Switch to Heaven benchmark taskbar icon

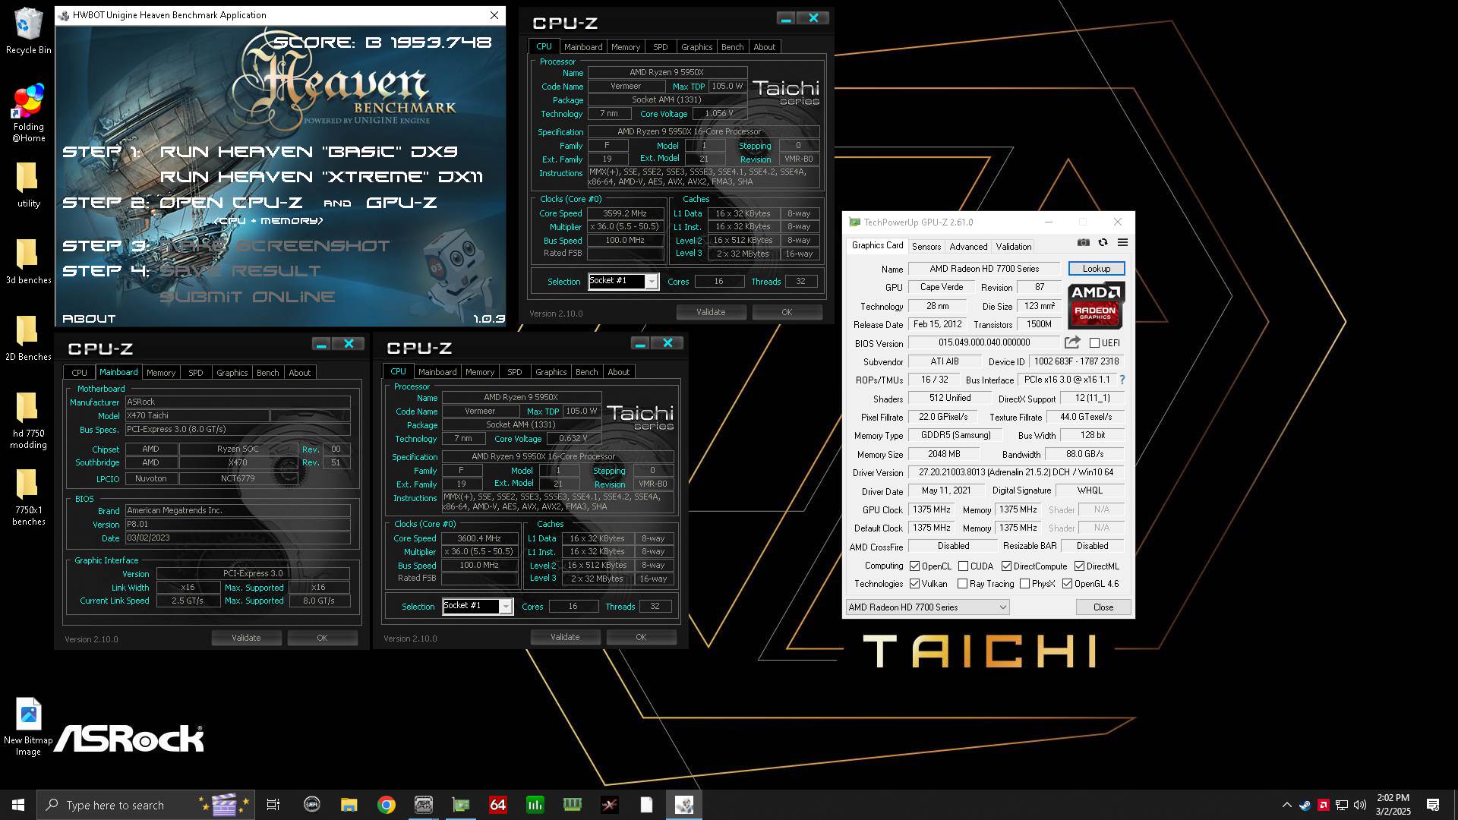(x=683, y=805)
